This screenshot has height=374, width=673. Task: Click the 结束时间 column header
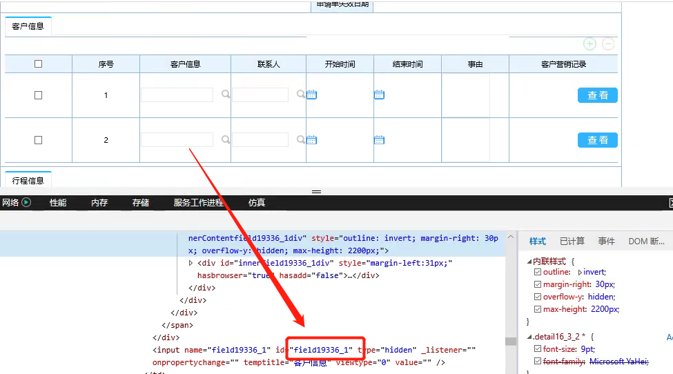coord(408,64)
